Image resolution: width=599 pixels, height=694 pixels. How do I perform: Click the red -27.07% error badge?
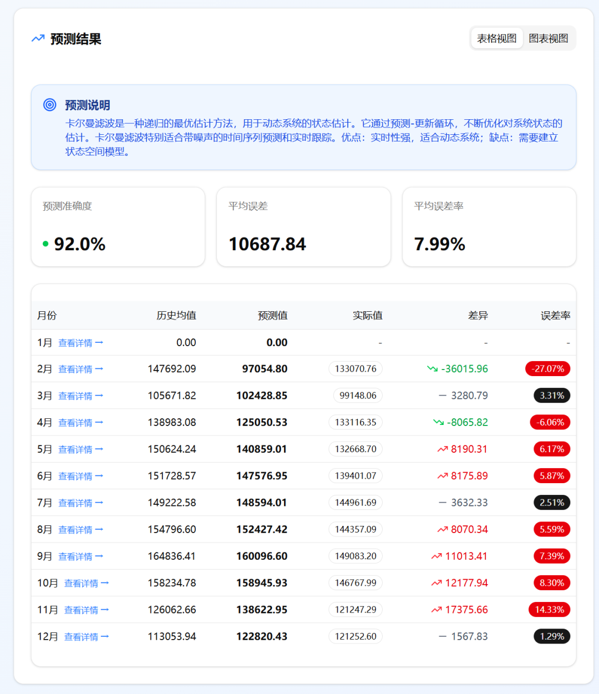pyautogui.click(x=547, y=369)
